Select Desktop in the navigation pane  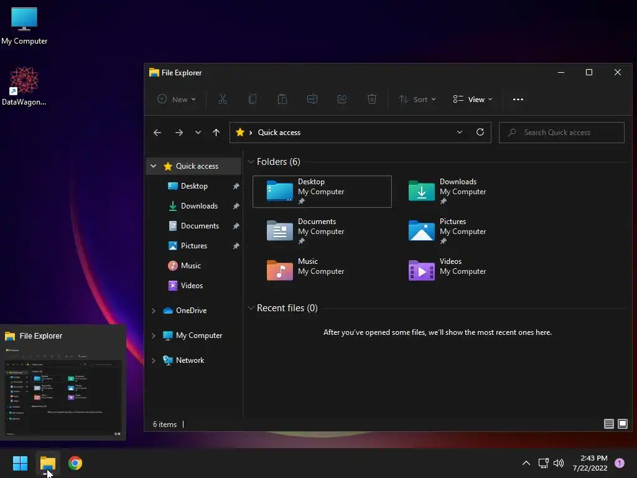(x=194, y=186)
